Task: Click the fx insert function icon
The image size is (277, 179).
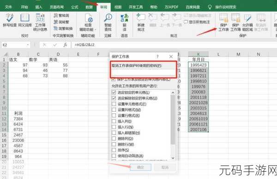Action: tap(65, 45)
